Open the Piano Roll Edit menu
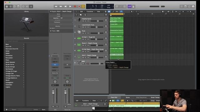200x112 pixels. [x=77, y=100]
